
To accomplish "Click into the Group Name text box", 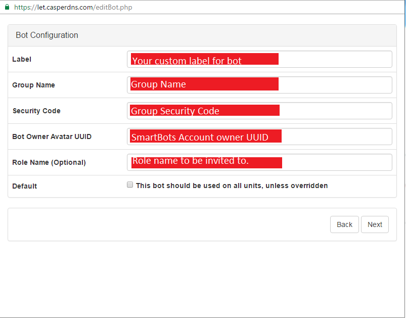I will [259, 85].
